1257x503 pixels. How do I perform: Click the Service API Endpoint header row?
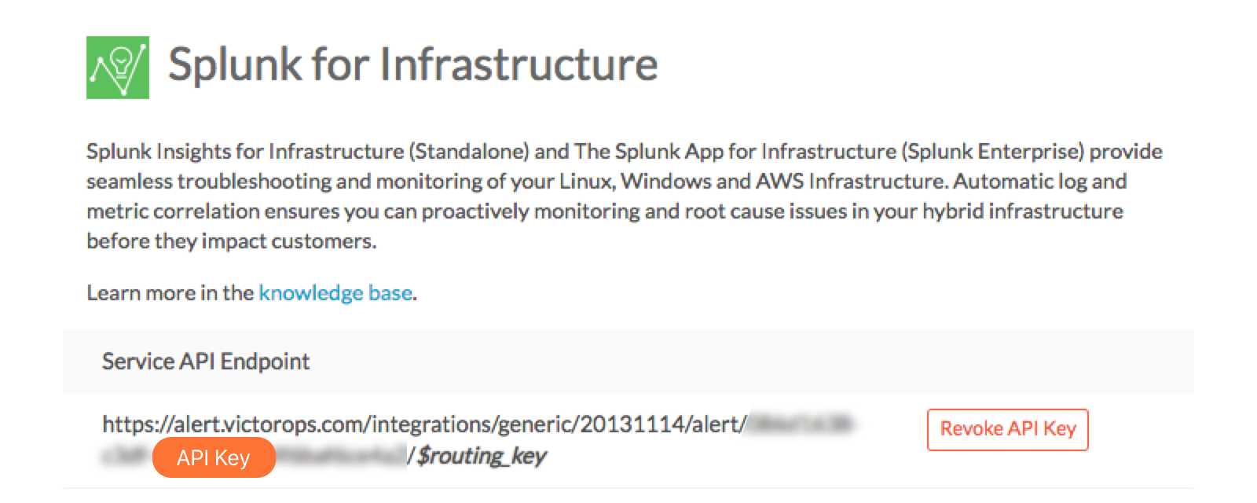tap(628, 362)
